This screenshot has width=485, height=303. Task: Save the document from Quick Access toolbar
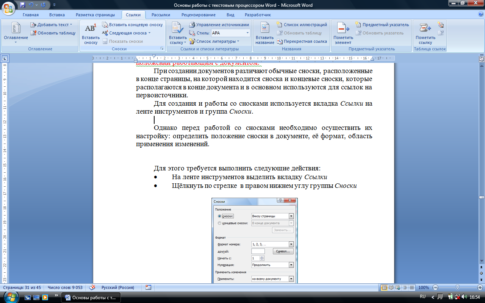tap(23, 5)
